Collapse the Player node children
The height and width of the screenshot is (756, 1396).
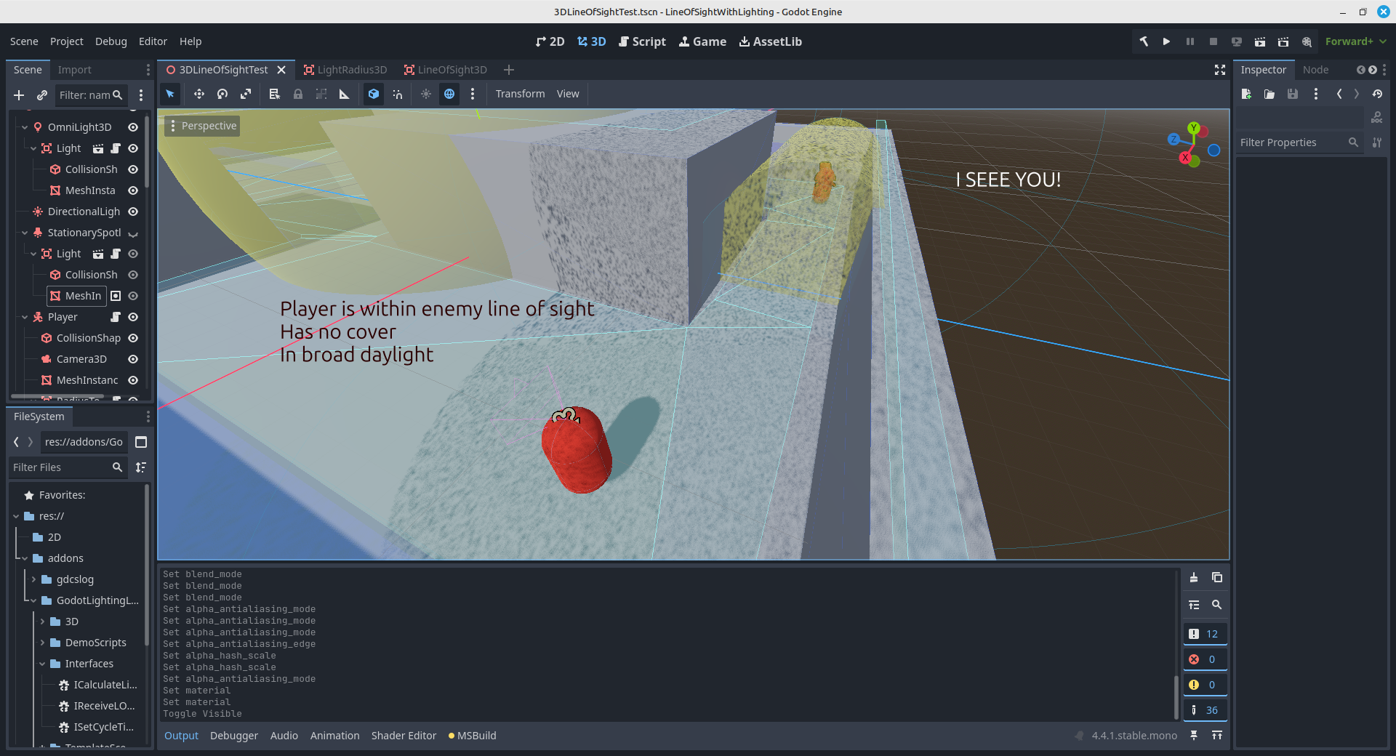click(25, 317)
